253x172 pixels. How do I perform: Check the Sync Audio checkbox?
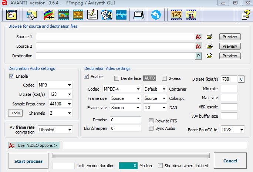151,128
